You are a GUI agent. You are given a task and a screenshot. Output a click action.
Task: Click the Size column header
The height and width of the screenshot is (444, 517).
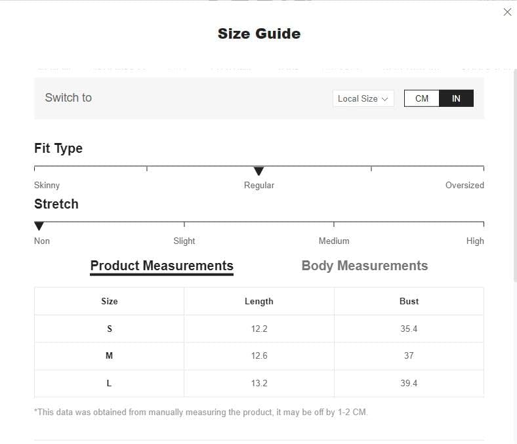[x=109, y=301]
